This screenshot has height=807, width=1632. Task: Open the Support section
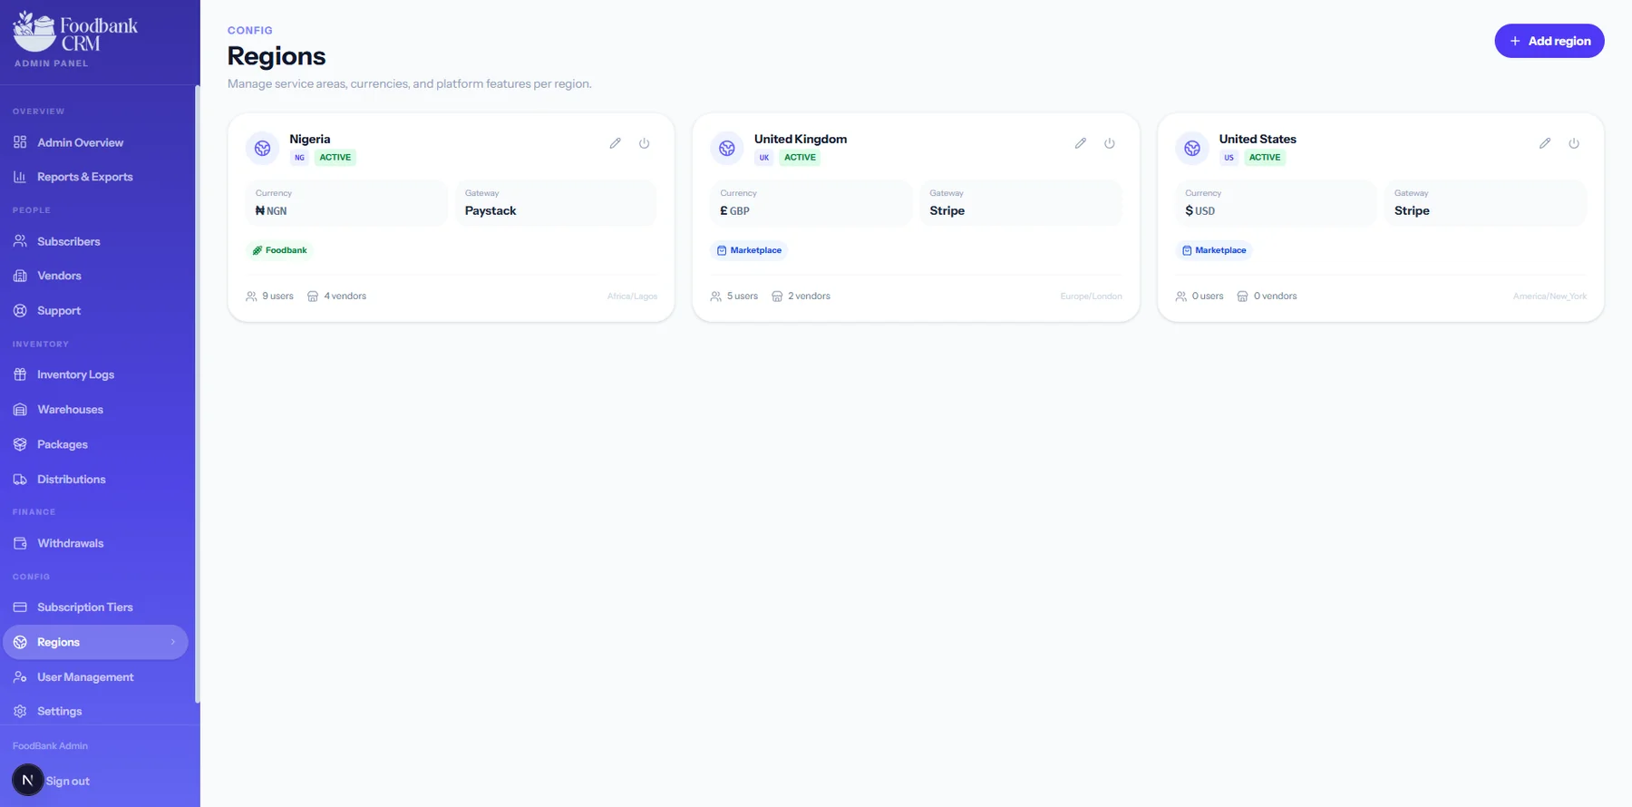click(x=95, y=310)
